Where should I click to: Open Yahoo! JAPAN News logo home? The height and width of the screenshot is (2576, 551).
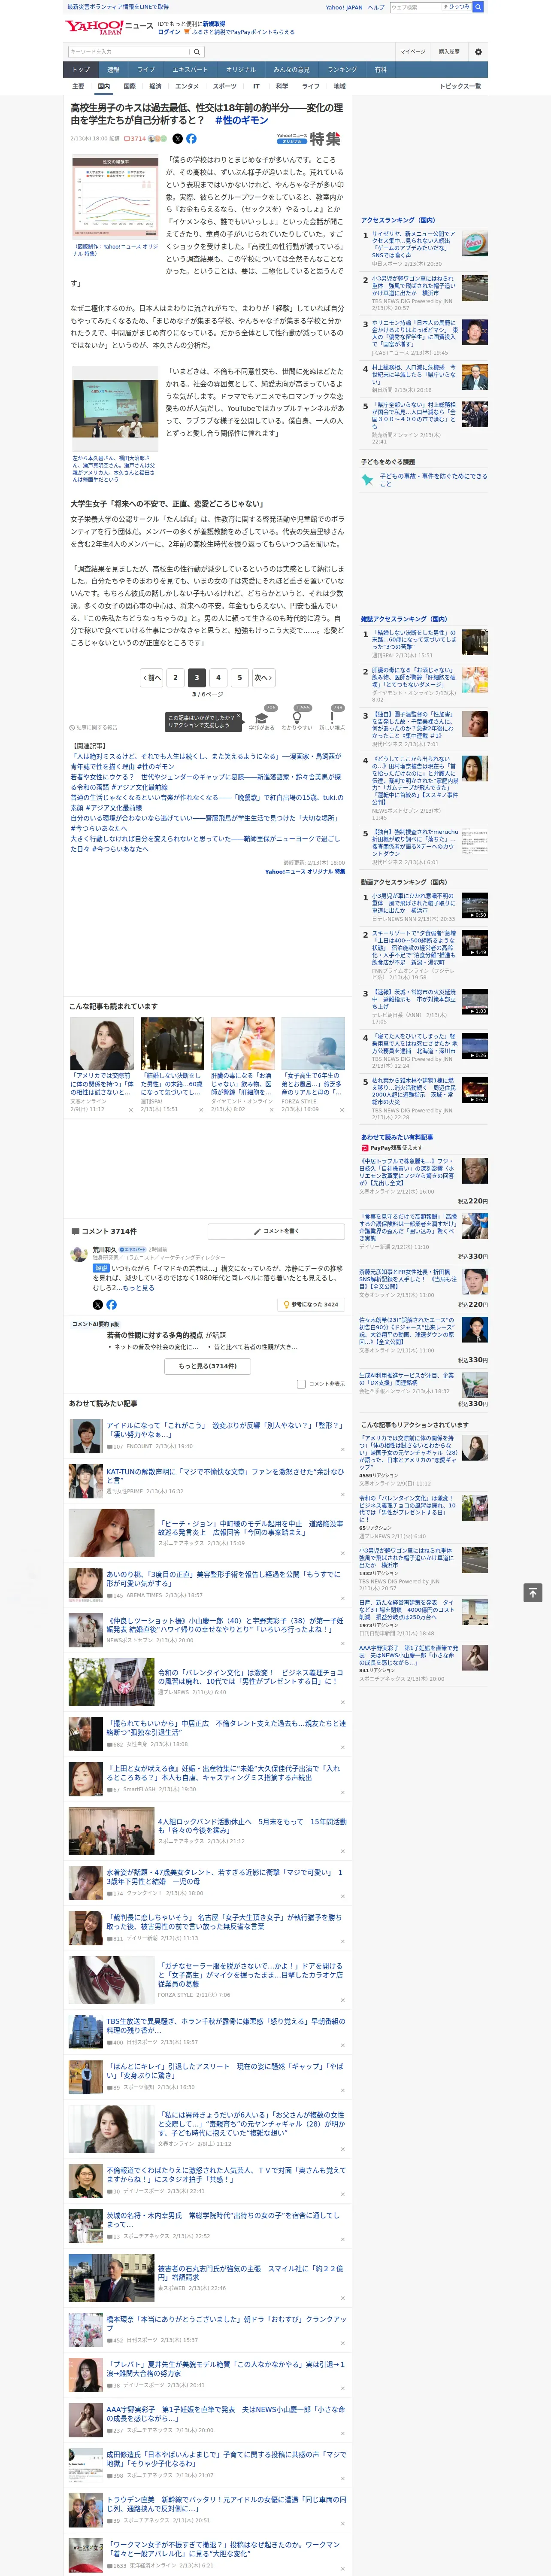(x=110, y=27)
